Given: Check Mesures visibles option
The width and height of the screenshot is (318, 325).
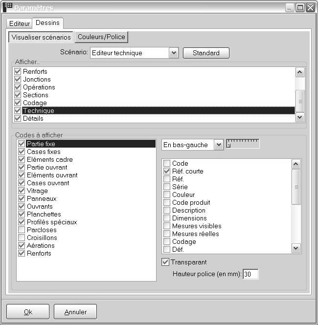Looking at the screenshot, I should (x=167, y=226).
